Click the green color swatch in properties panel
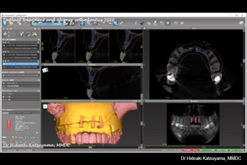The width and height of the screenshot is (247, 165). (x=28, y=137)
